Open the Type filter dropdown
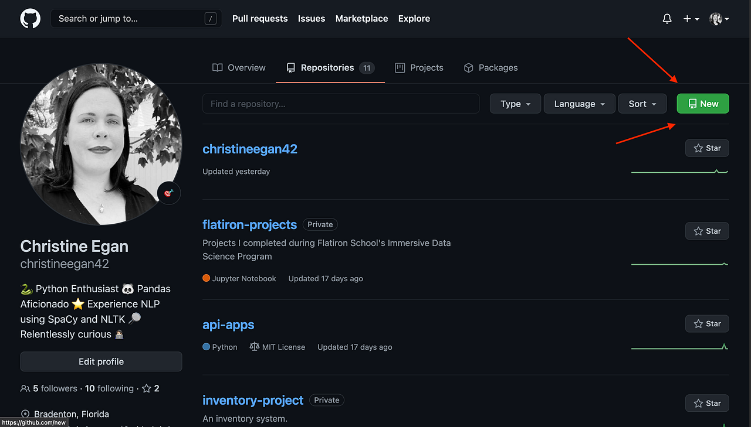 [515, 103]
